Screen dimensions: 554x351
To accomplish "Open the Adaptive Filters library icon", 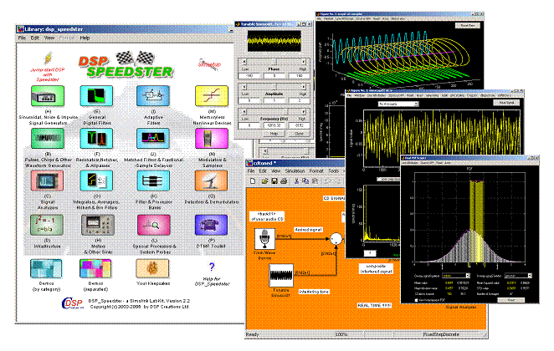I will [153, 96].
